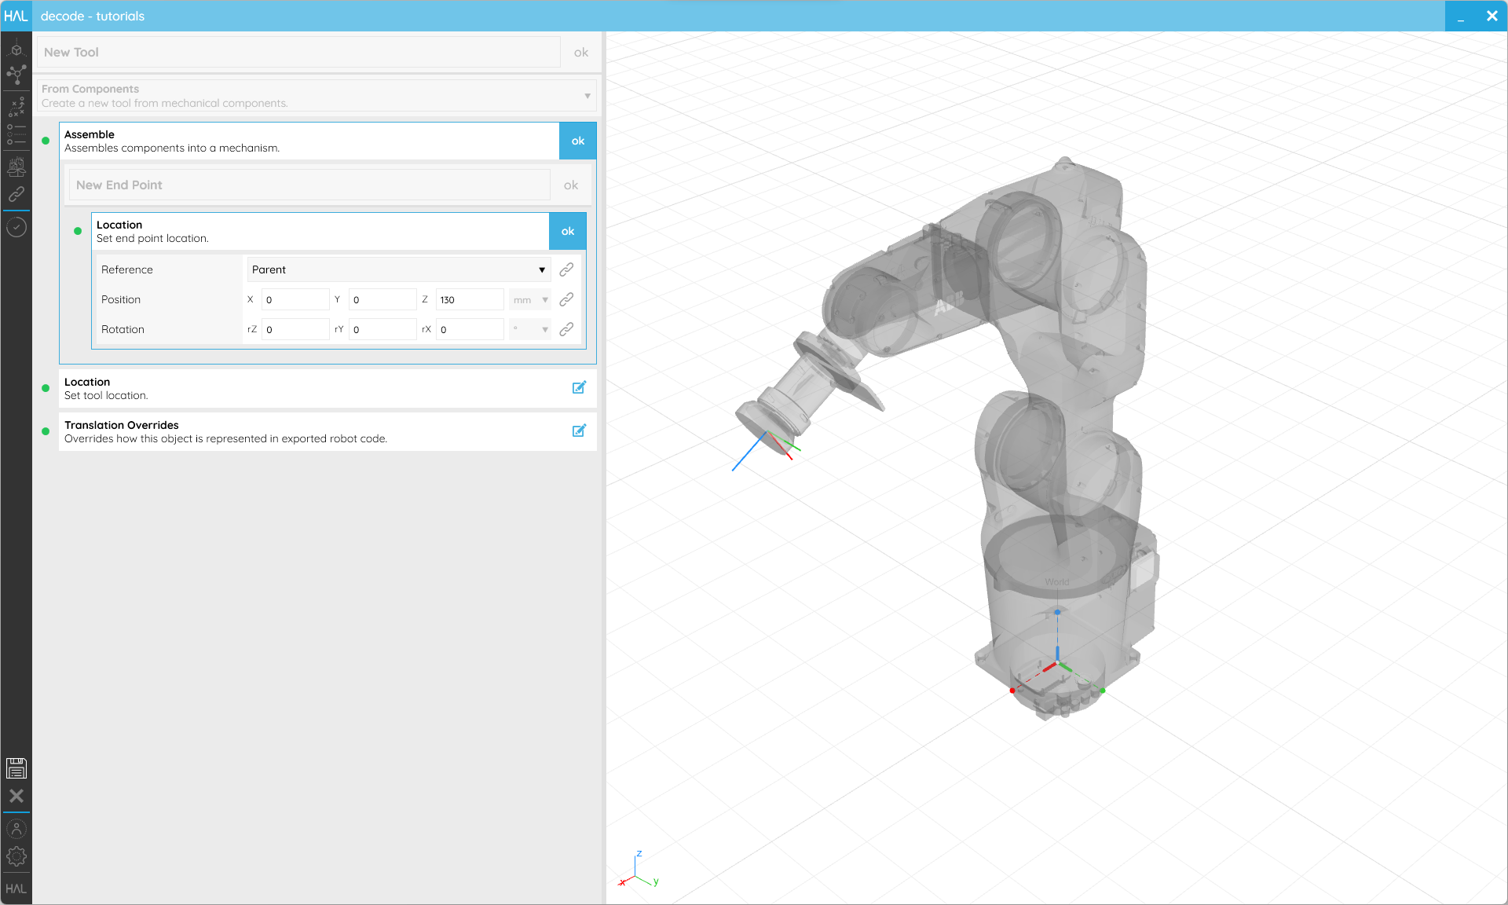The height and width of the screenshot is (905, 1508).
Task: Click the New End Point name field
Action: tap(309, 185)
